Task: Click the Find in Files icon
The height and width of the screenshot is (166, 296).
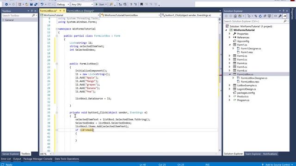Action: (x=111, y=4)
